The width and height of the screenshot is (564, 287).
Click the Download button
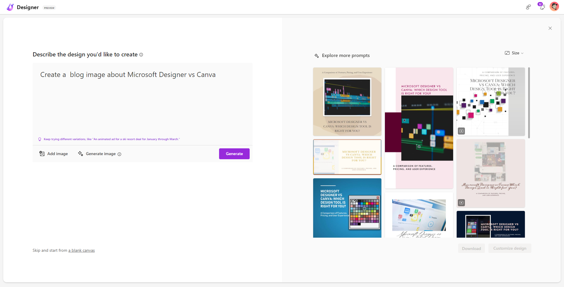pyautogui.click(x=471, y=249)
